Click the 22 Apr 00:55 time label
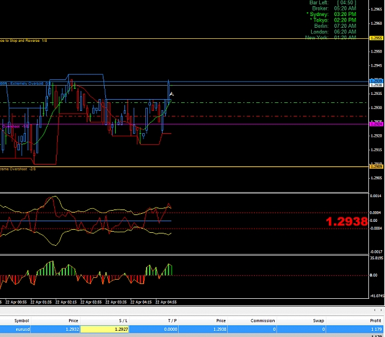Image resolution: width=385 pixels, height=337 pixels. [16, 302]
